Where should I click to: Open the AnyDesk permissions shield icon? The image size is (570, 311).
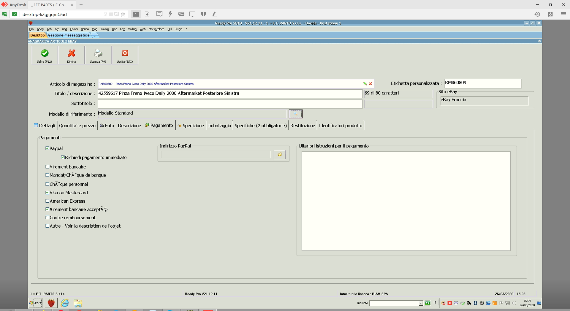(x=203, y=14)
